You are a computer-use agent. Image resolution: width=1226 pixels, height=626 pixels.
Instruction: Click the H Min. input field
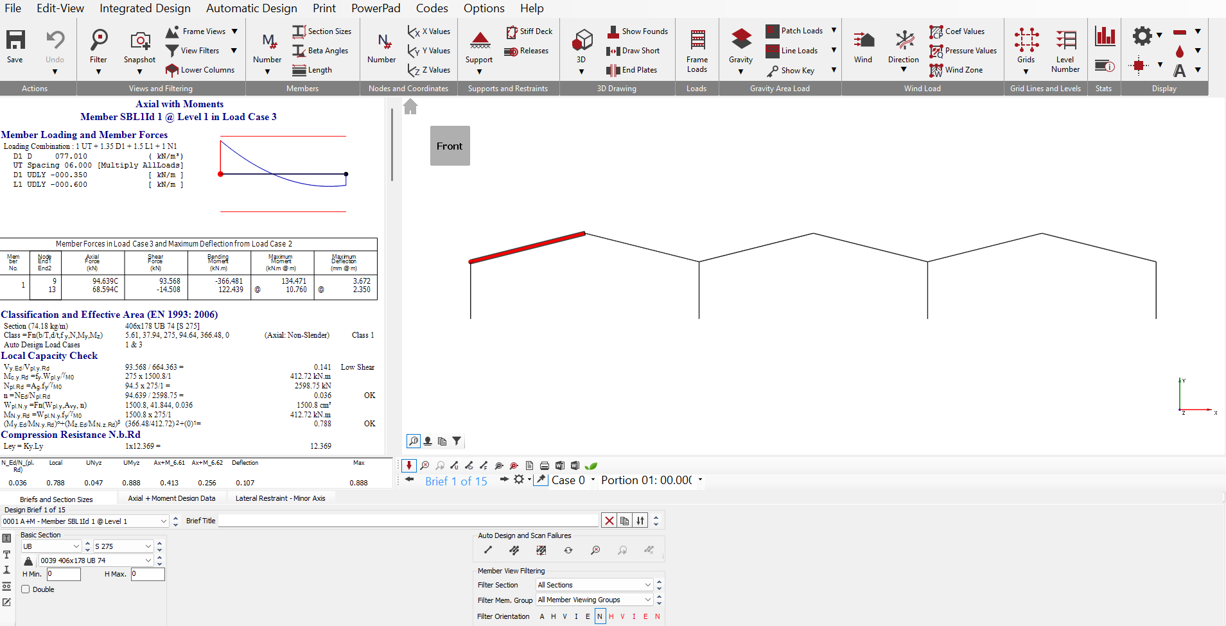pos(64,574)
